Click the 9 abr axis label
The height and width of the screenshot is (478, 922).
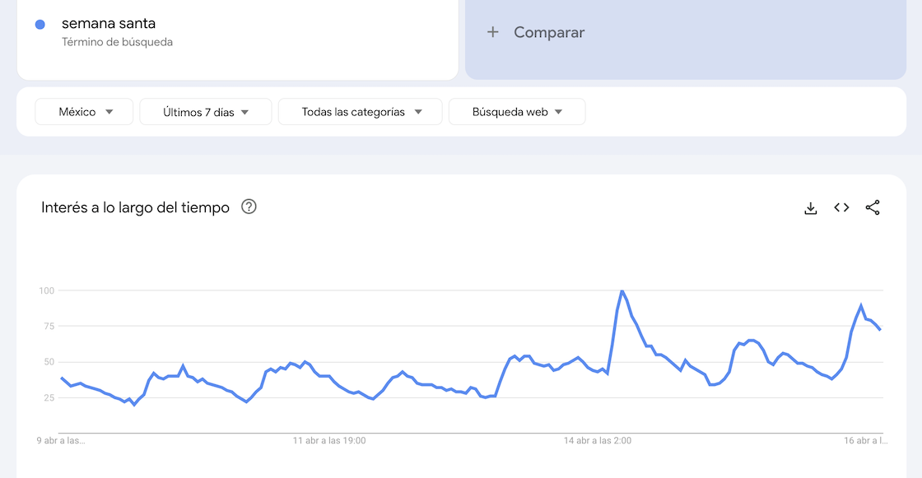point(61,441)
